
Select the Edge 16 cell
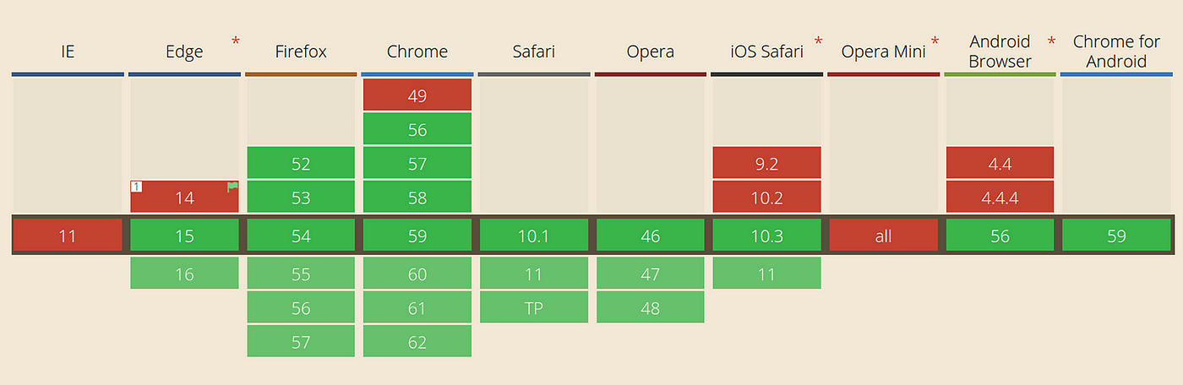(x=184, y=274)
